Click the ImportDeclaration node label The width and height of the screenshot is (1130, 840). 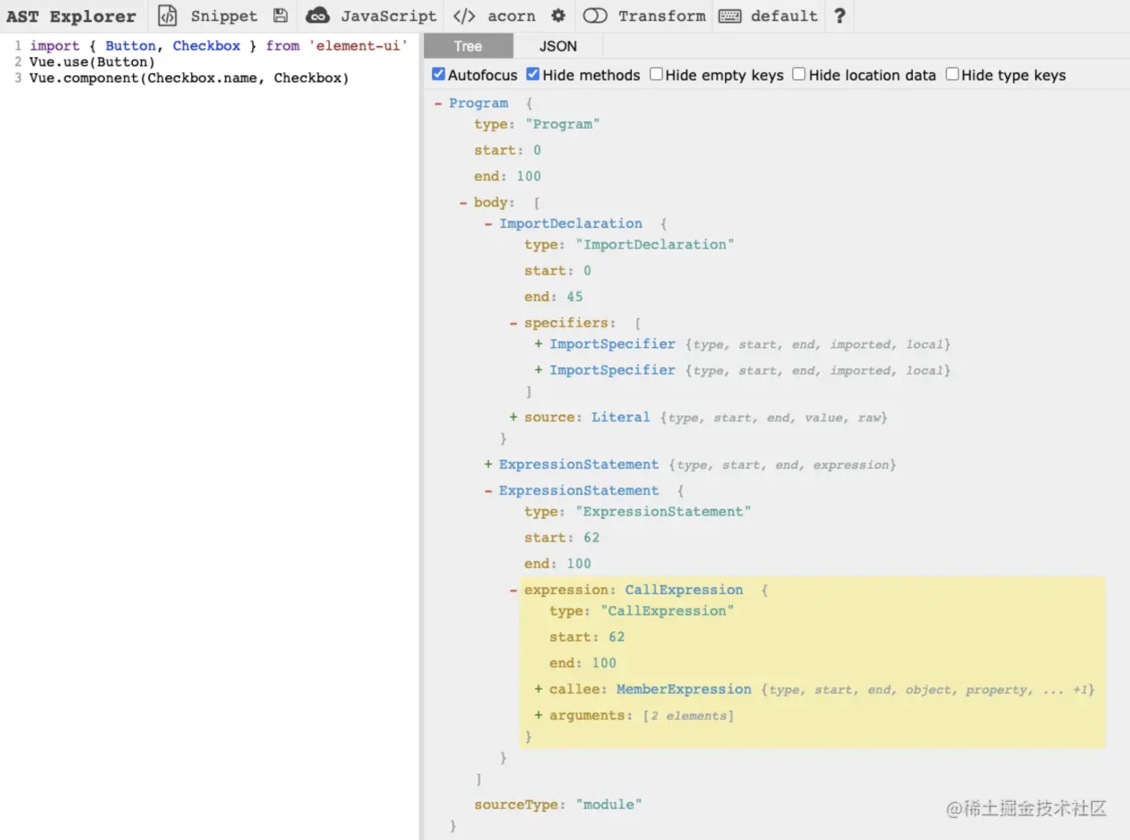[x=571, y=224]
